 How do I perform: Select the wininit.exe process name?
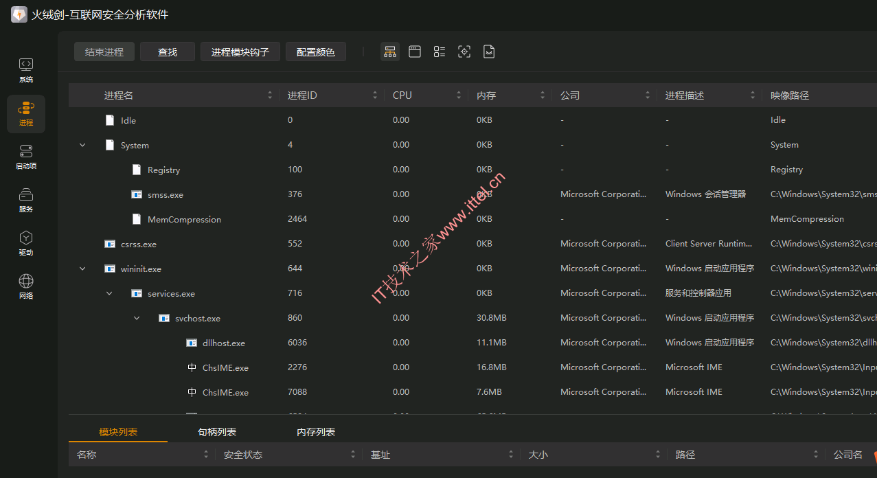tap(141, 269)
